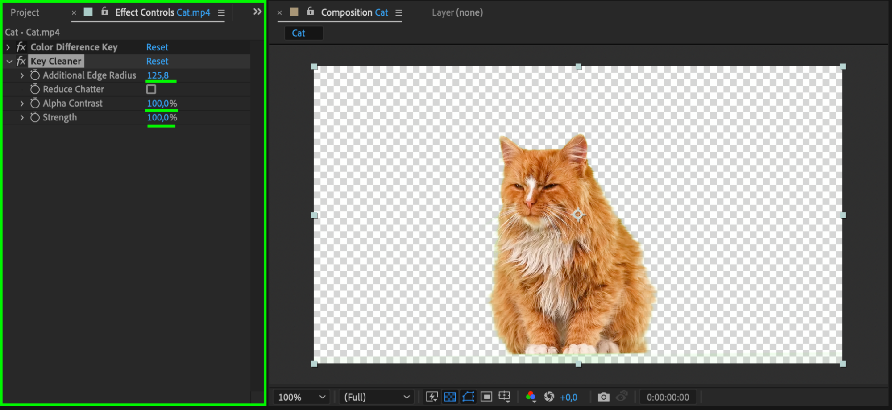This screenshot has height=410, width=892.
Task: Toggle the transparency grid button
Action: (x=450, y=397)
